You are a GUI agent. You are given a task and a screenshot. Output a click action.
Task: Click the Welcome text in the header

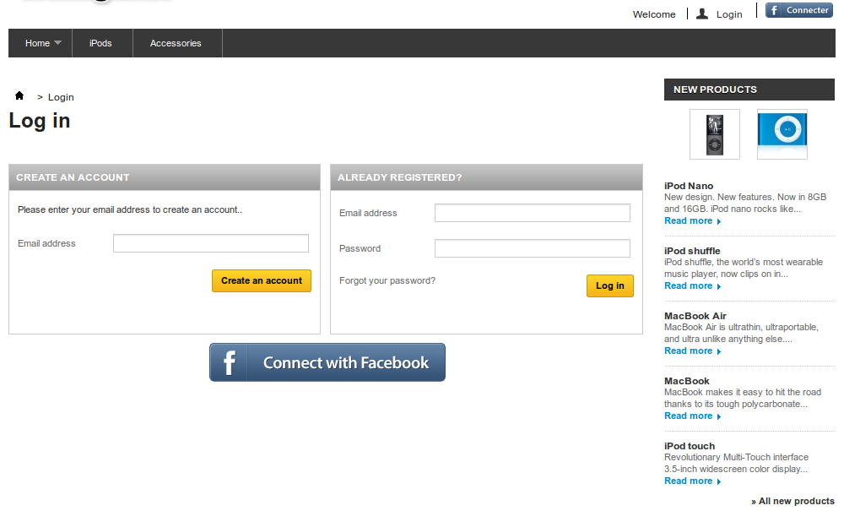(654, 14)
